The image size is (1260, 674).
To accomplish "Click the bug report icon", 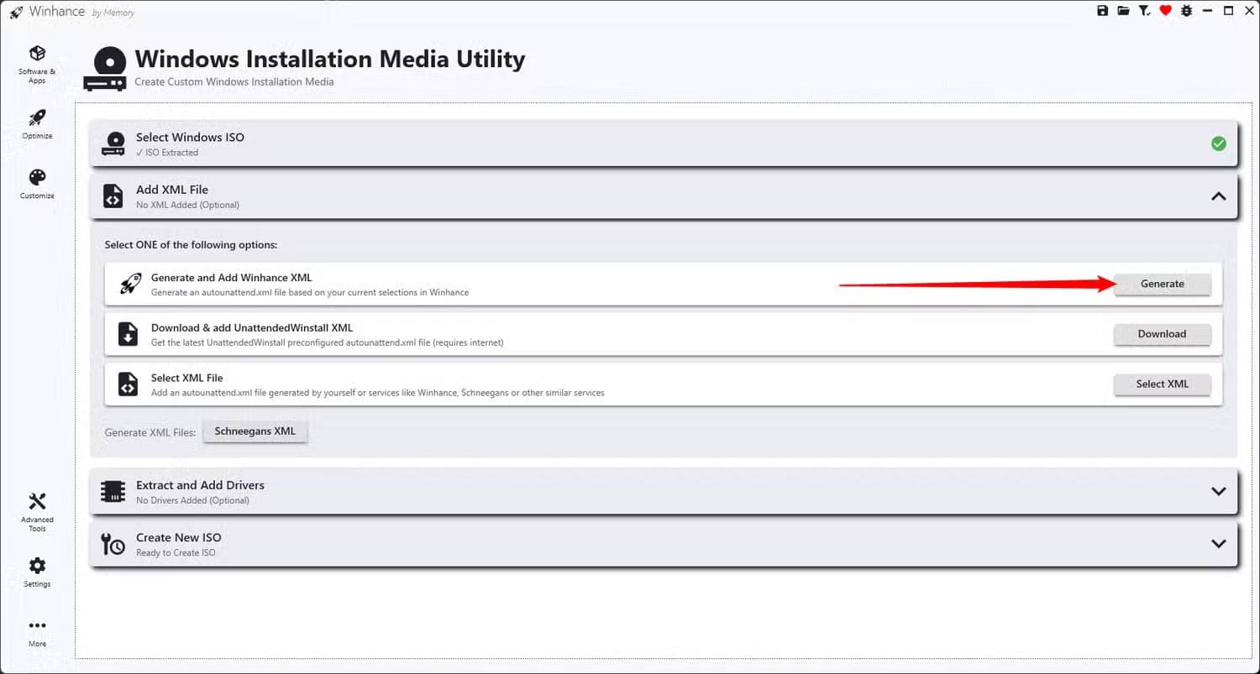I will coord(1187,11).
